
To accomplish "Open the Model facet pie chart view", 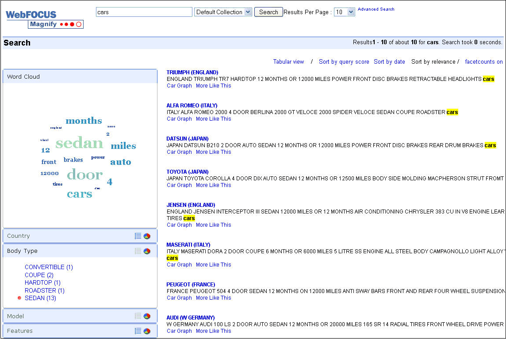I will pyautogui.click(x=146, y=316).
